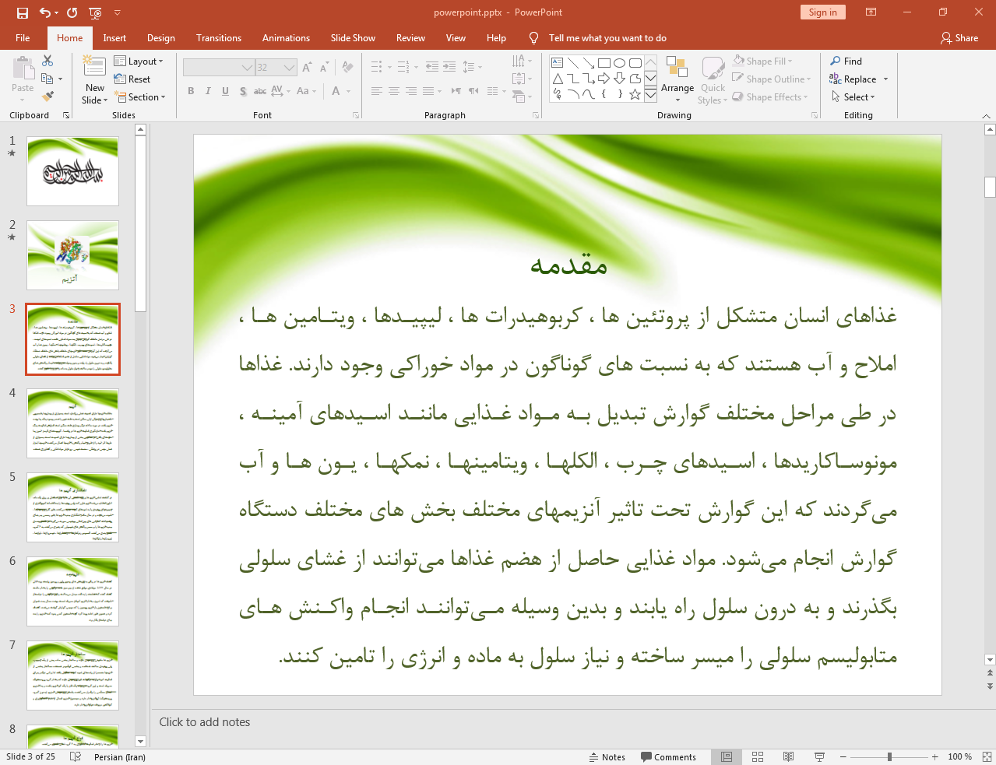
Task: Expand the font name combo box
Action: (x=248, y=68)
